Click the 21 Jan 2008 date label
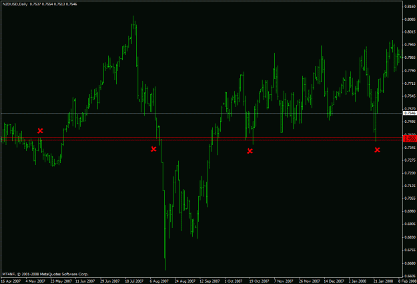Image resolution: width=417 pixels, height=284 pixels. (x=383, y=281)
